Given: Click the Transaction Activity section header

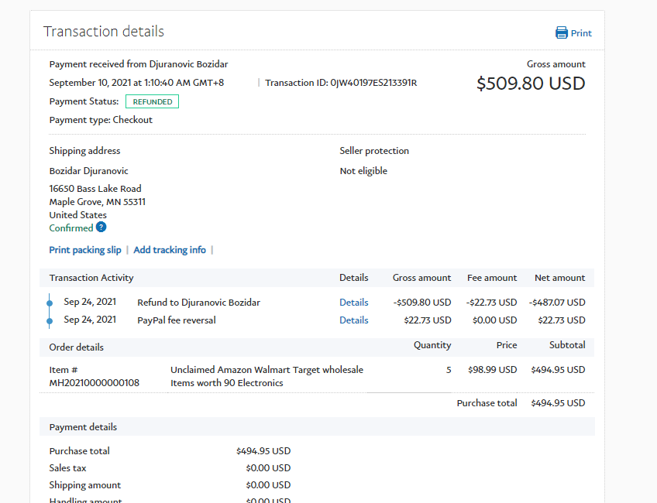Looking at the screenshot, I should pos(91,278).
